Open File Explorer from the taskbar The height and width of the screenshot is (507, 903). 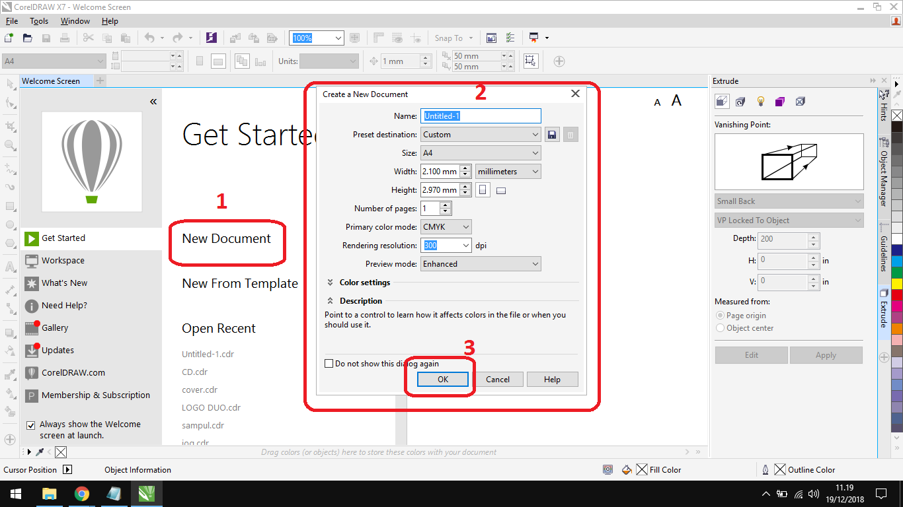50,494
